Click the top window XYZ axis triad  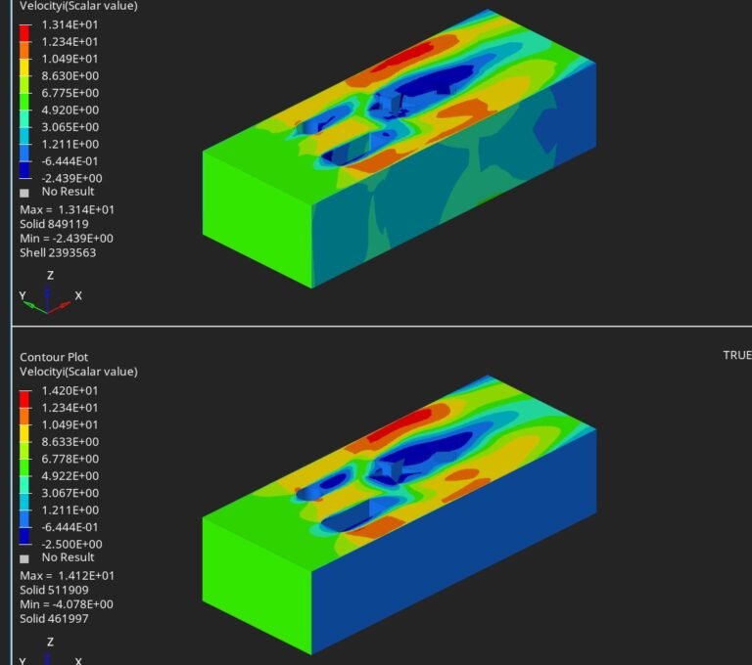point(49,296)
